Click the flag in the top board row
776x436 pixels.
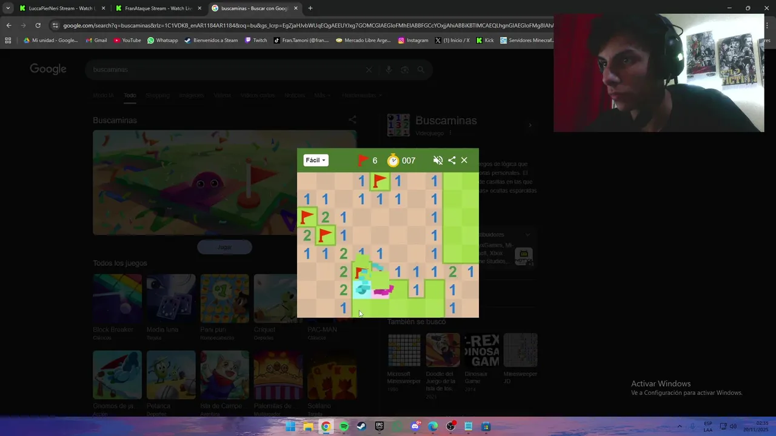point(380,181)
